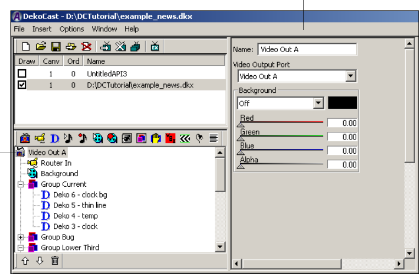Screen dimensions: 419x274
Task: Open a file with the folder icon
Action: 41,47
